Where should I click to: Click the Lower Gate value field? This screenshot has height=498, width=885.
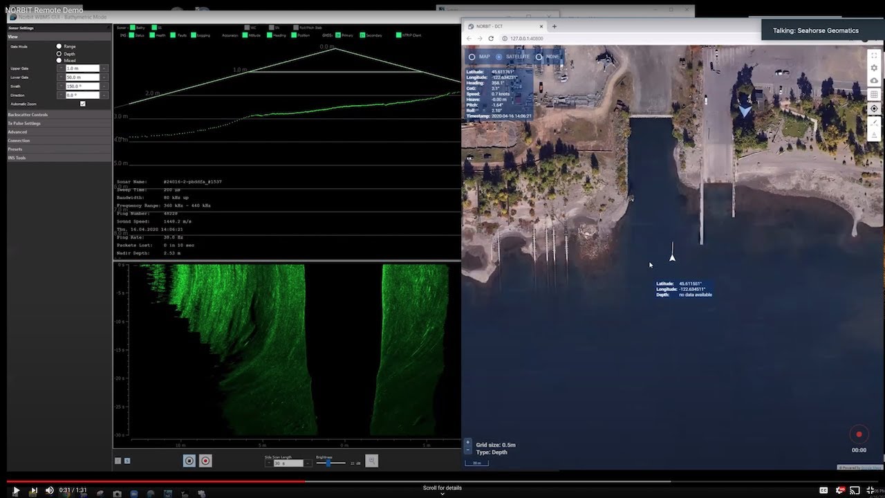point(82,77)
